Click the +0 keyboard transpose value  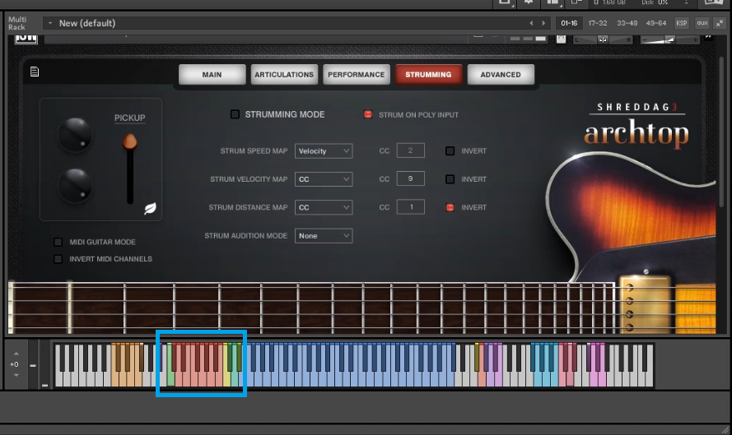[x=15, y=364]
